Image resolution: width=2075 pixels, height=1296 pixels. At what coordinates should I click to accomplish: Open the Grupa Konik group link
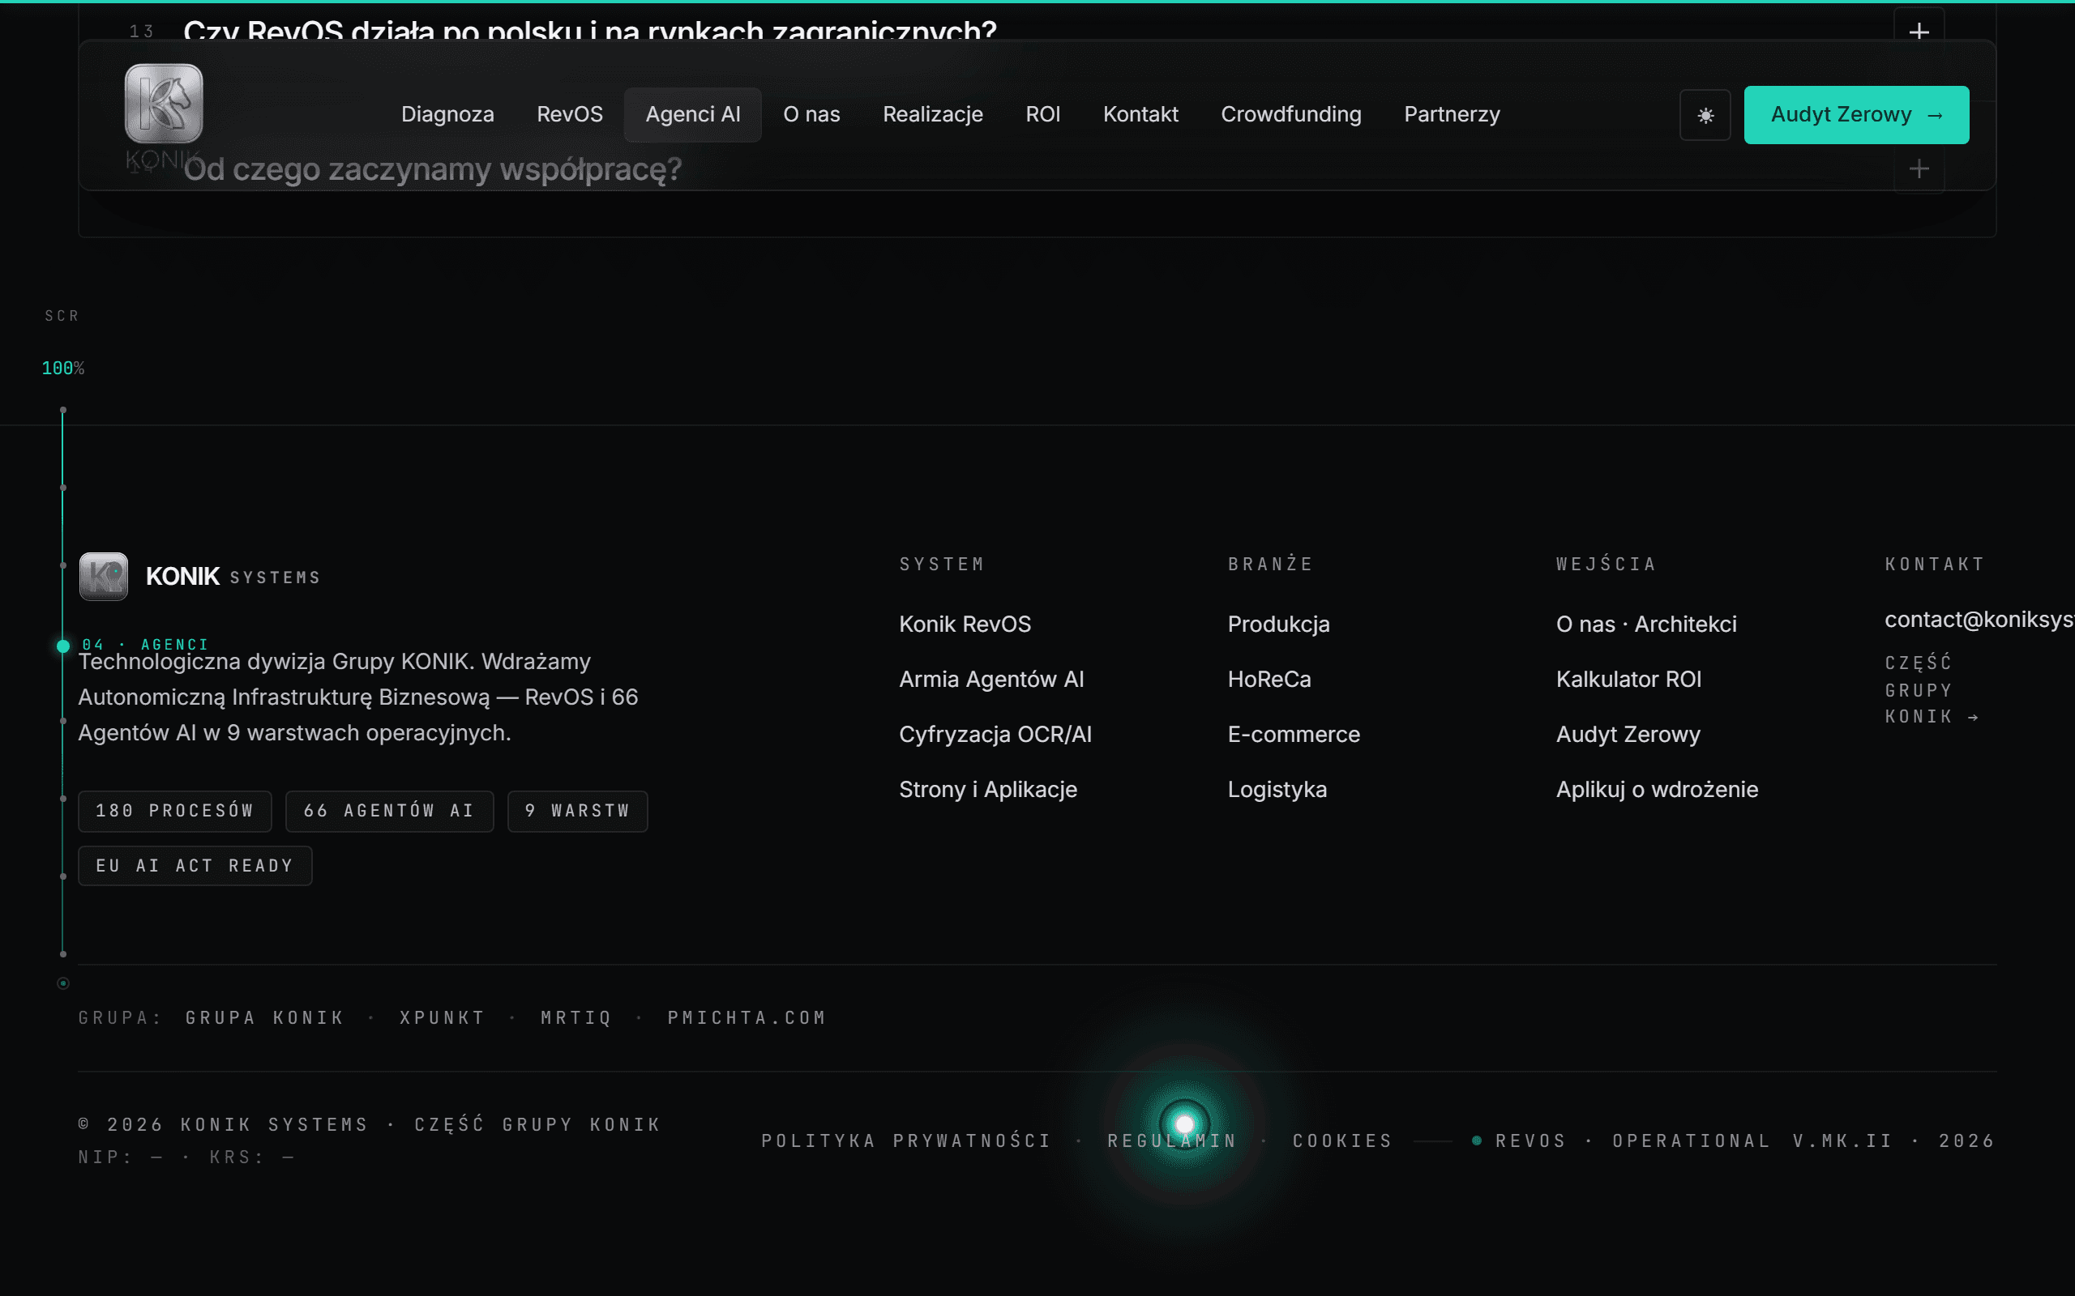[x=264, y=1017]
